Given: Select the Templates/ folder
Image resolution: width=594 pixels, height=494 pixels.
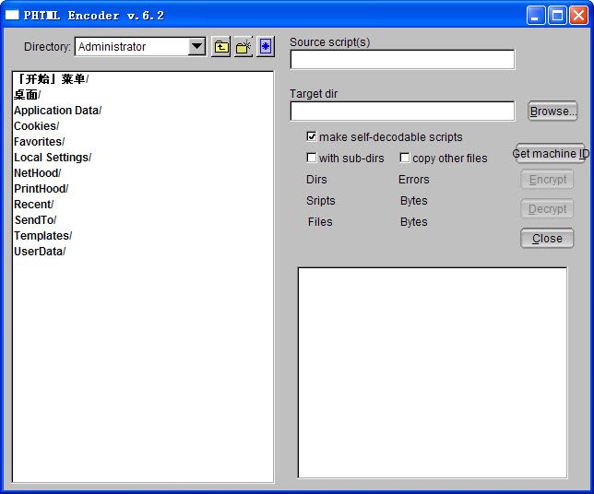Looking at the screenshot, I should point(42,236).
